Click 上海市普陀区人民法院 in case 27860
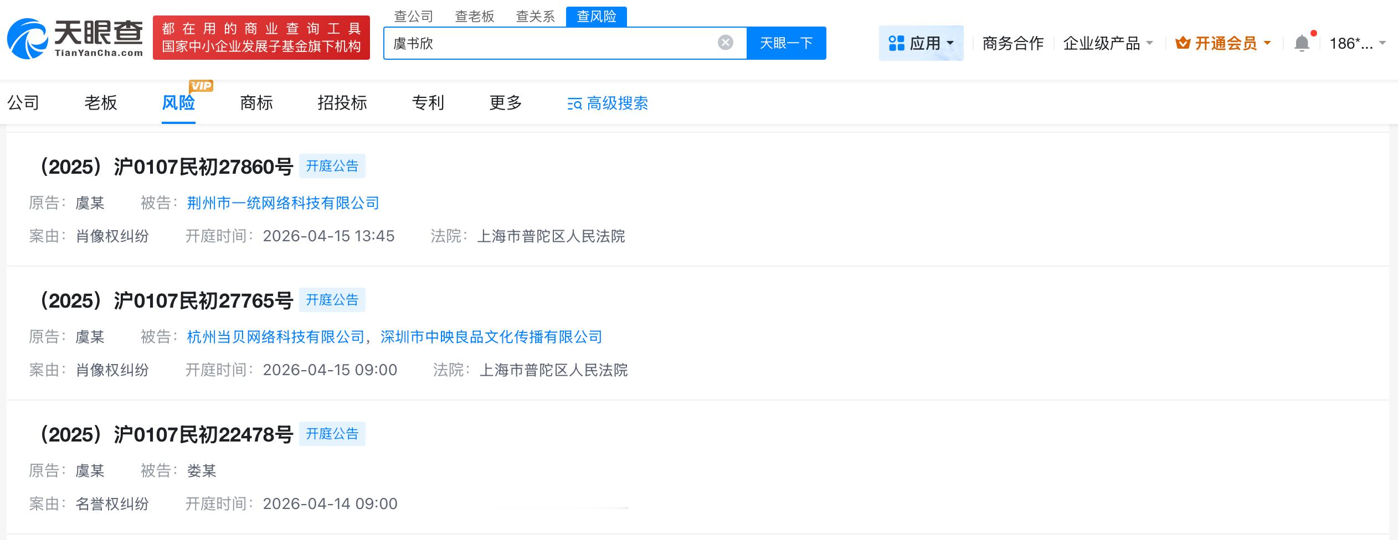The width and height of the screenshot is (1398, 540). (551, 236)
